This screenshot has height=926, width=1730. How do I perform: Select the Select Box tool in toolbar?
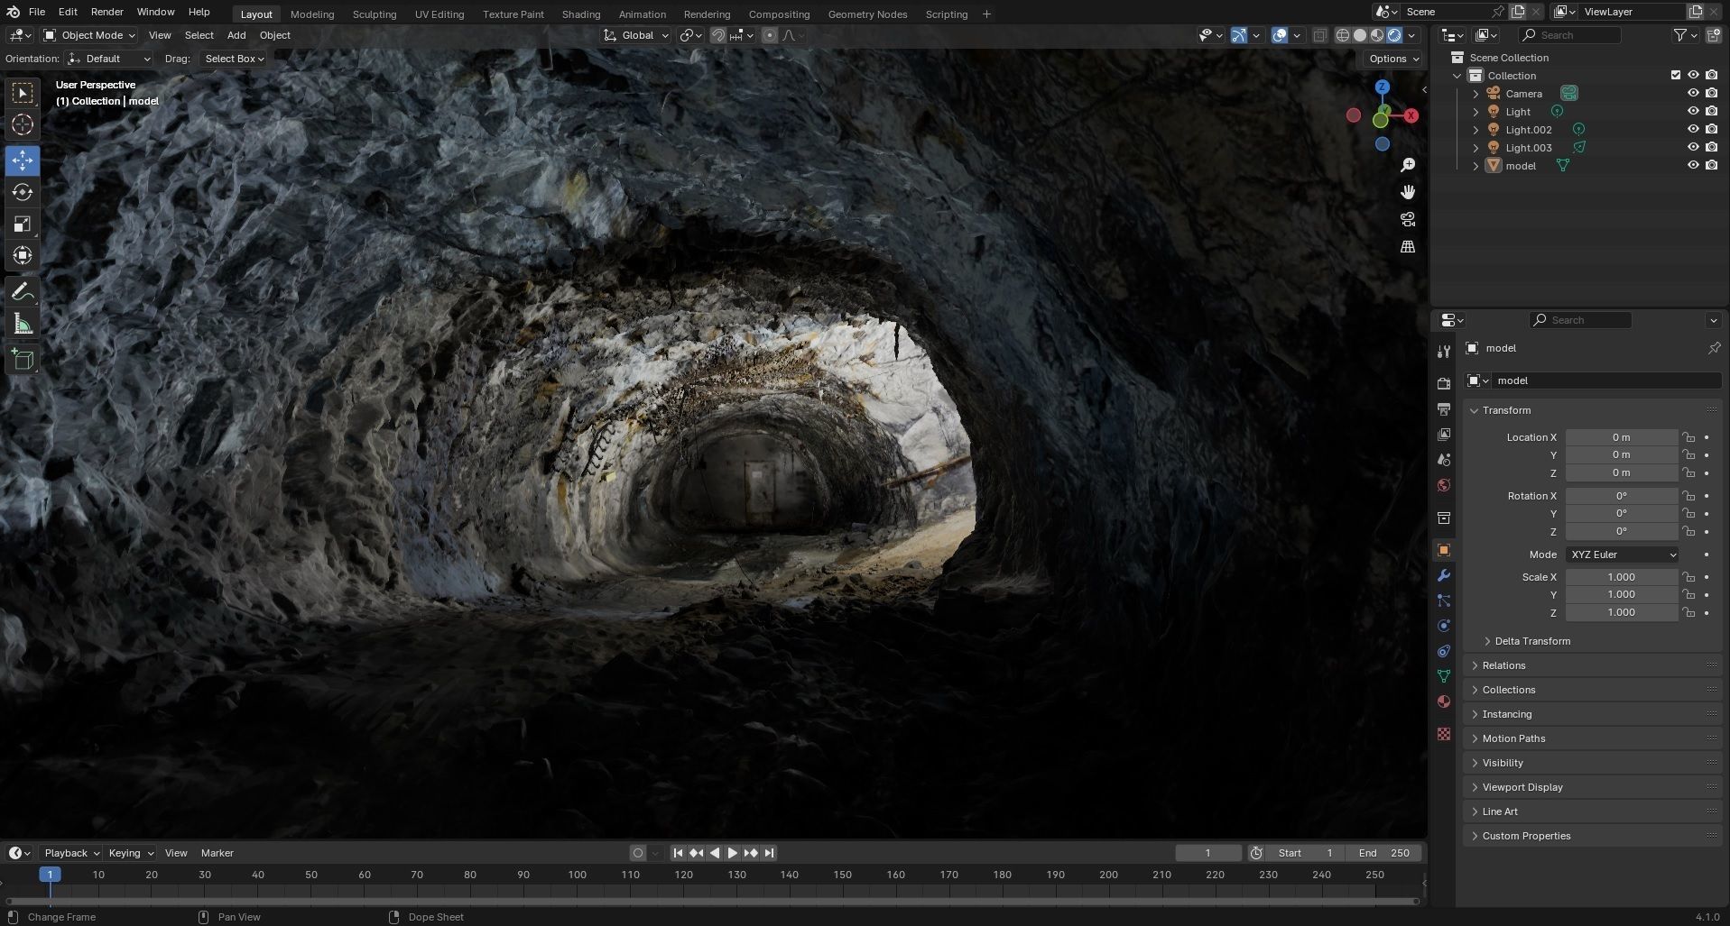point(23,93)
